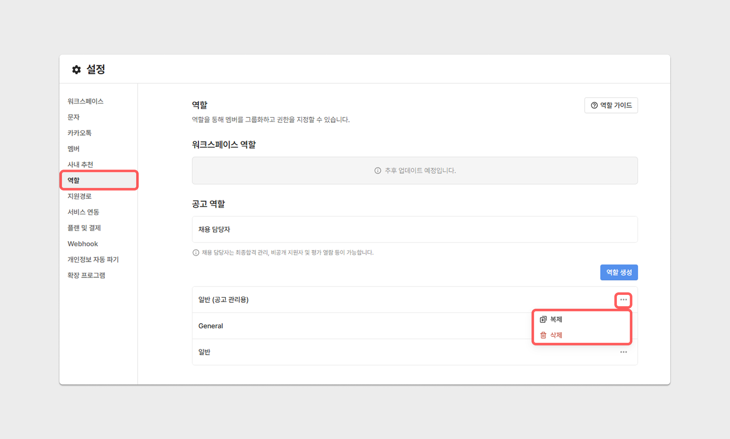This screenshot has width=730, height=439.
Task: Open 개인정보 자동 파기 in sidebar
Action: [x=93, y=260]
